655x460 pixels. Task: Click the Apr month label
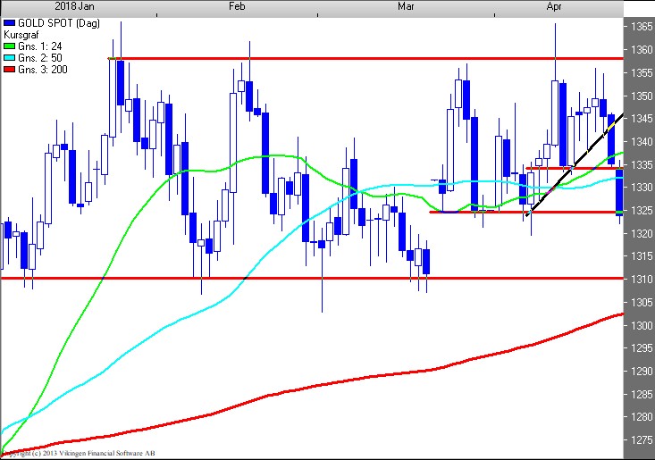pyautogui.click(x=554, y=6)
